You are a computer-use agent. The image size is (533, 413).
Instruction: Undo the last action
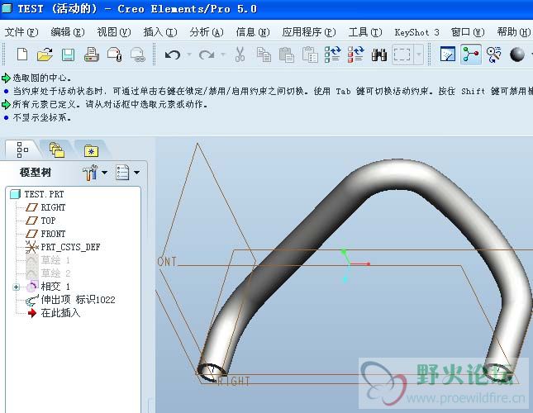pos(173,55)
